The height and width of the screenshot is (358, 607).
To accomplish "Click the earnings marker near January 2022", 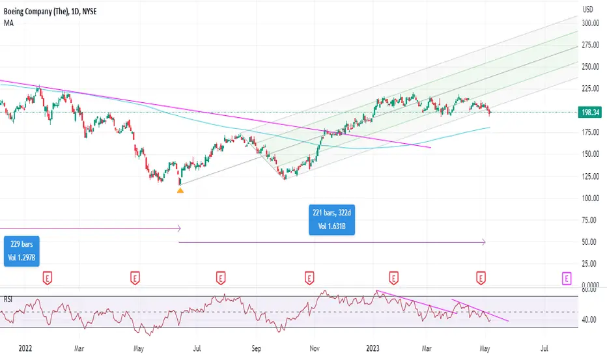I will 48,278.
